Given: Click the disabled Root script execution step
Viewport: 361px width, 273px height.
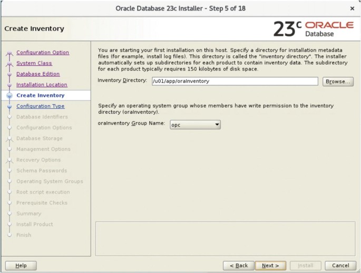Looking at the screenshot, I should click(43, 192).
